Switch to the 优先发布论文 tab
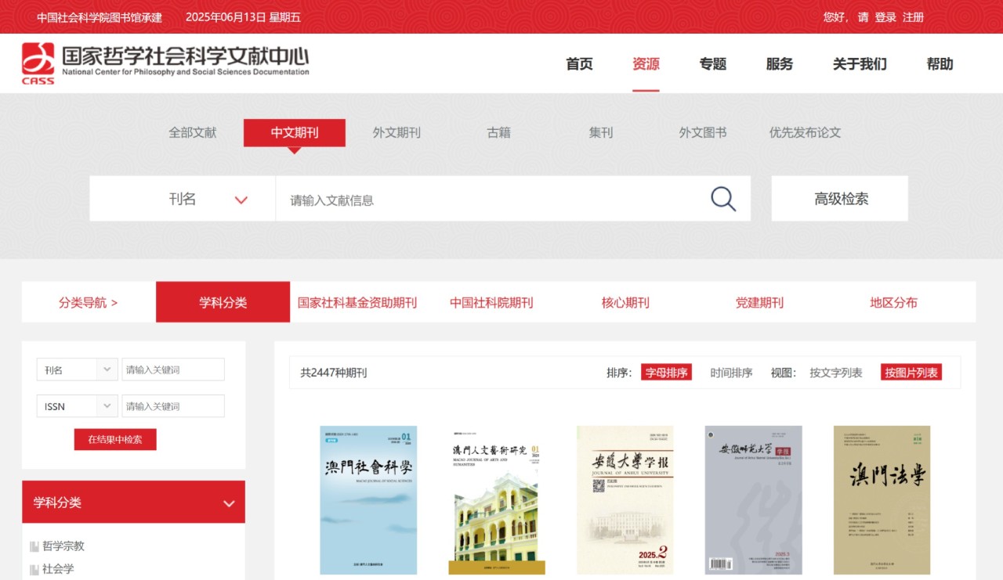The height and width of the screenshot is (580, 1003). pyautogui.click(x=805, y=133)
